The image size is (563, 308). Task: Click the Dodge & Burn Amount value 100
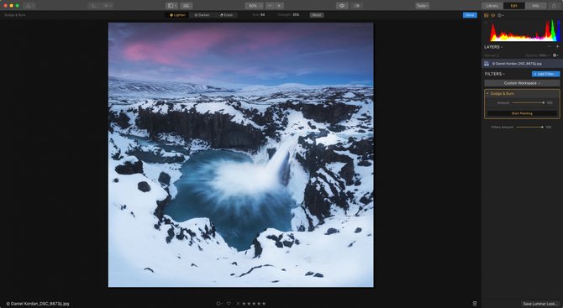[550, 103]
